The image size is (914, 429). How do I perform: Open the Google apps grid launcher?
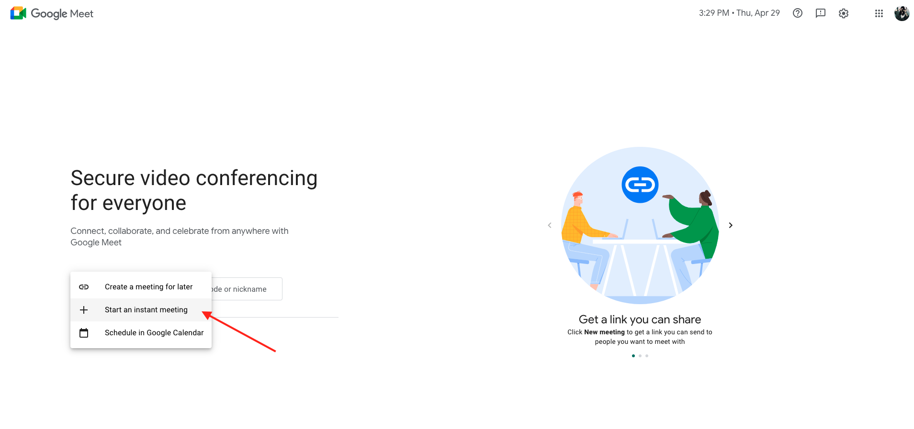[x=879, y=13]
